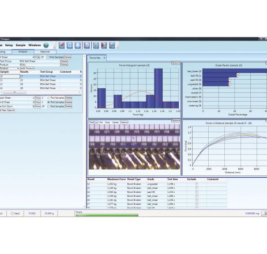Click Live above the camera image
Screen dimensions: 267x254
coord(96,122)
